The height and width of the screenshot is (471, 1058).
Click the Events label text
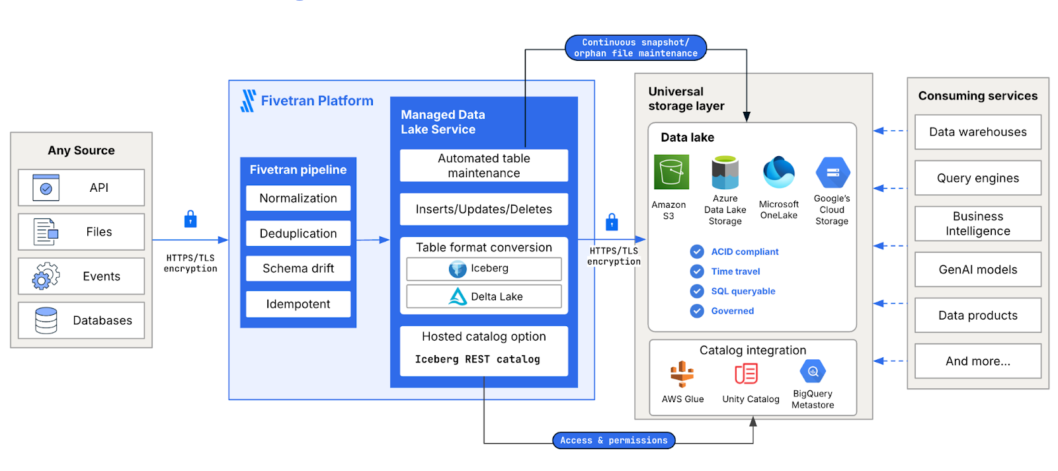click(x=101, y=276)
